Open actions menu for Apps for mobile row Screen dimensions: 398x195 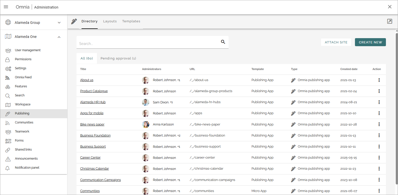[x=379, y=113]
